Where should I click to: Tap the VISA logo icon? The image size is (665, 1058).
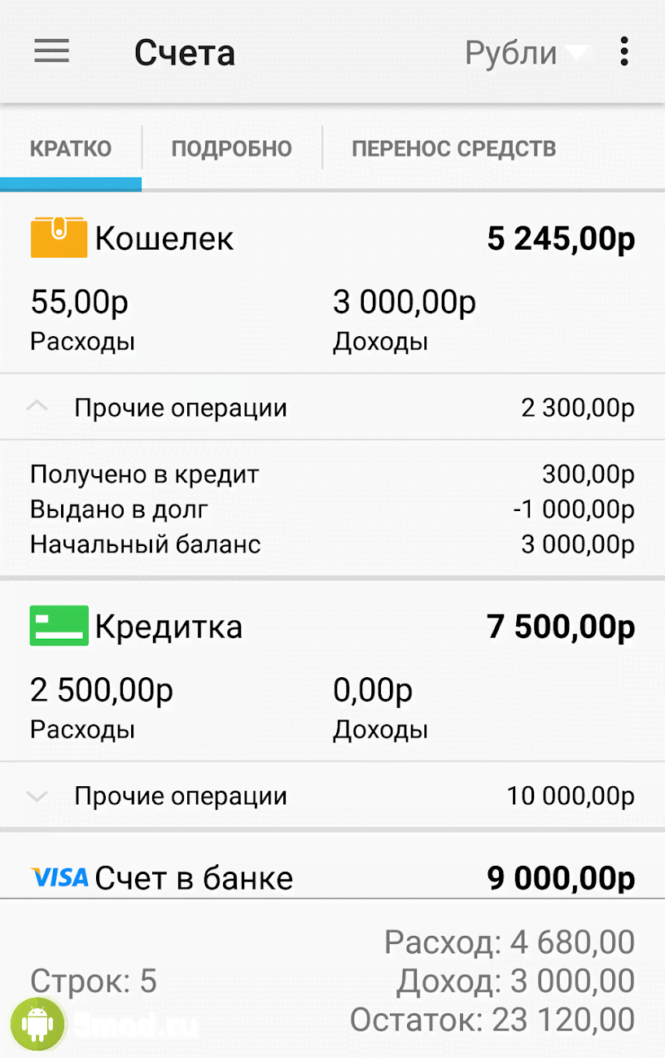[59, 877]
